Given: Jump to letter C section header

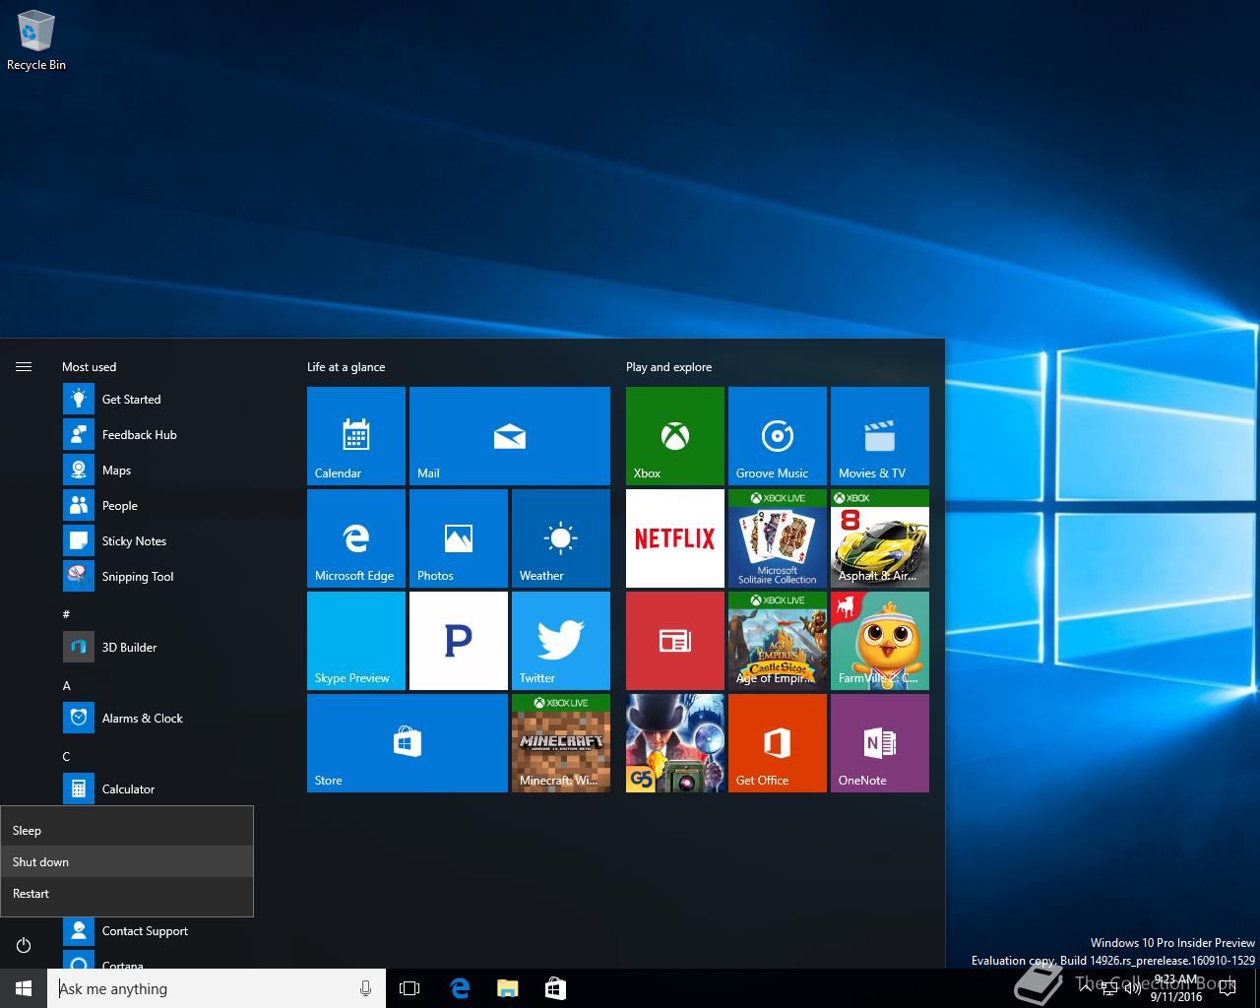Looking at the screenshot, I should pyautogui.click(x=67, y=756).
